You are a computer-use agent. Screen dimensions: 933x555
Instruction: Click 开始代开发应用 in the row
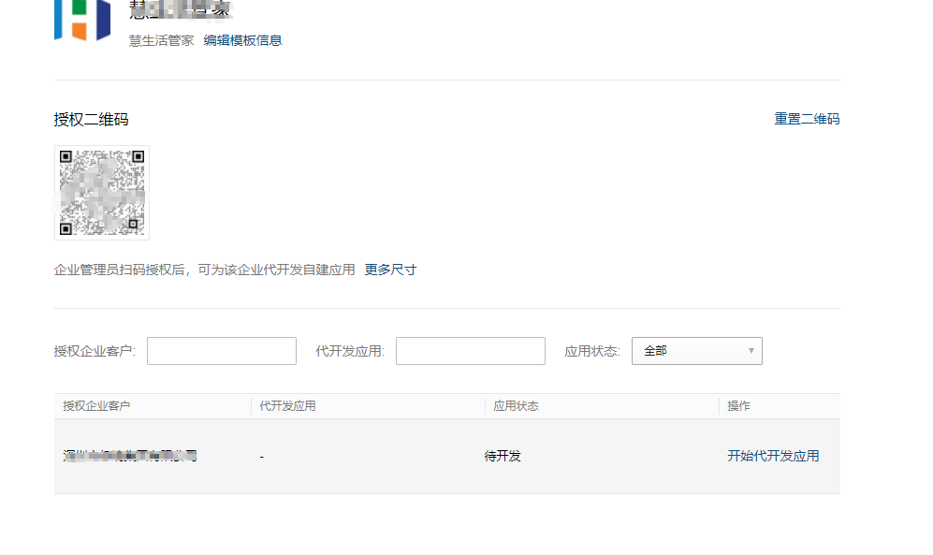click(773, 456)
